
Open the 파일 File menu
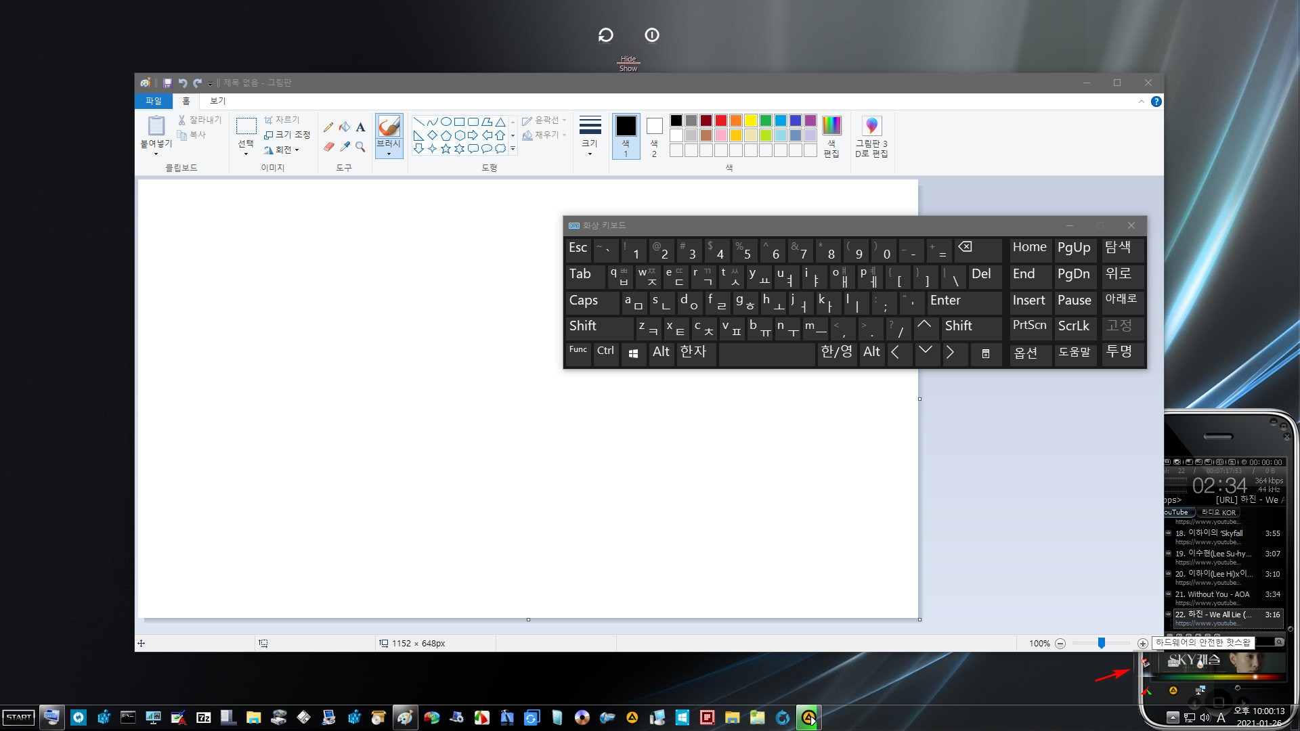click(x=154, y=101)
